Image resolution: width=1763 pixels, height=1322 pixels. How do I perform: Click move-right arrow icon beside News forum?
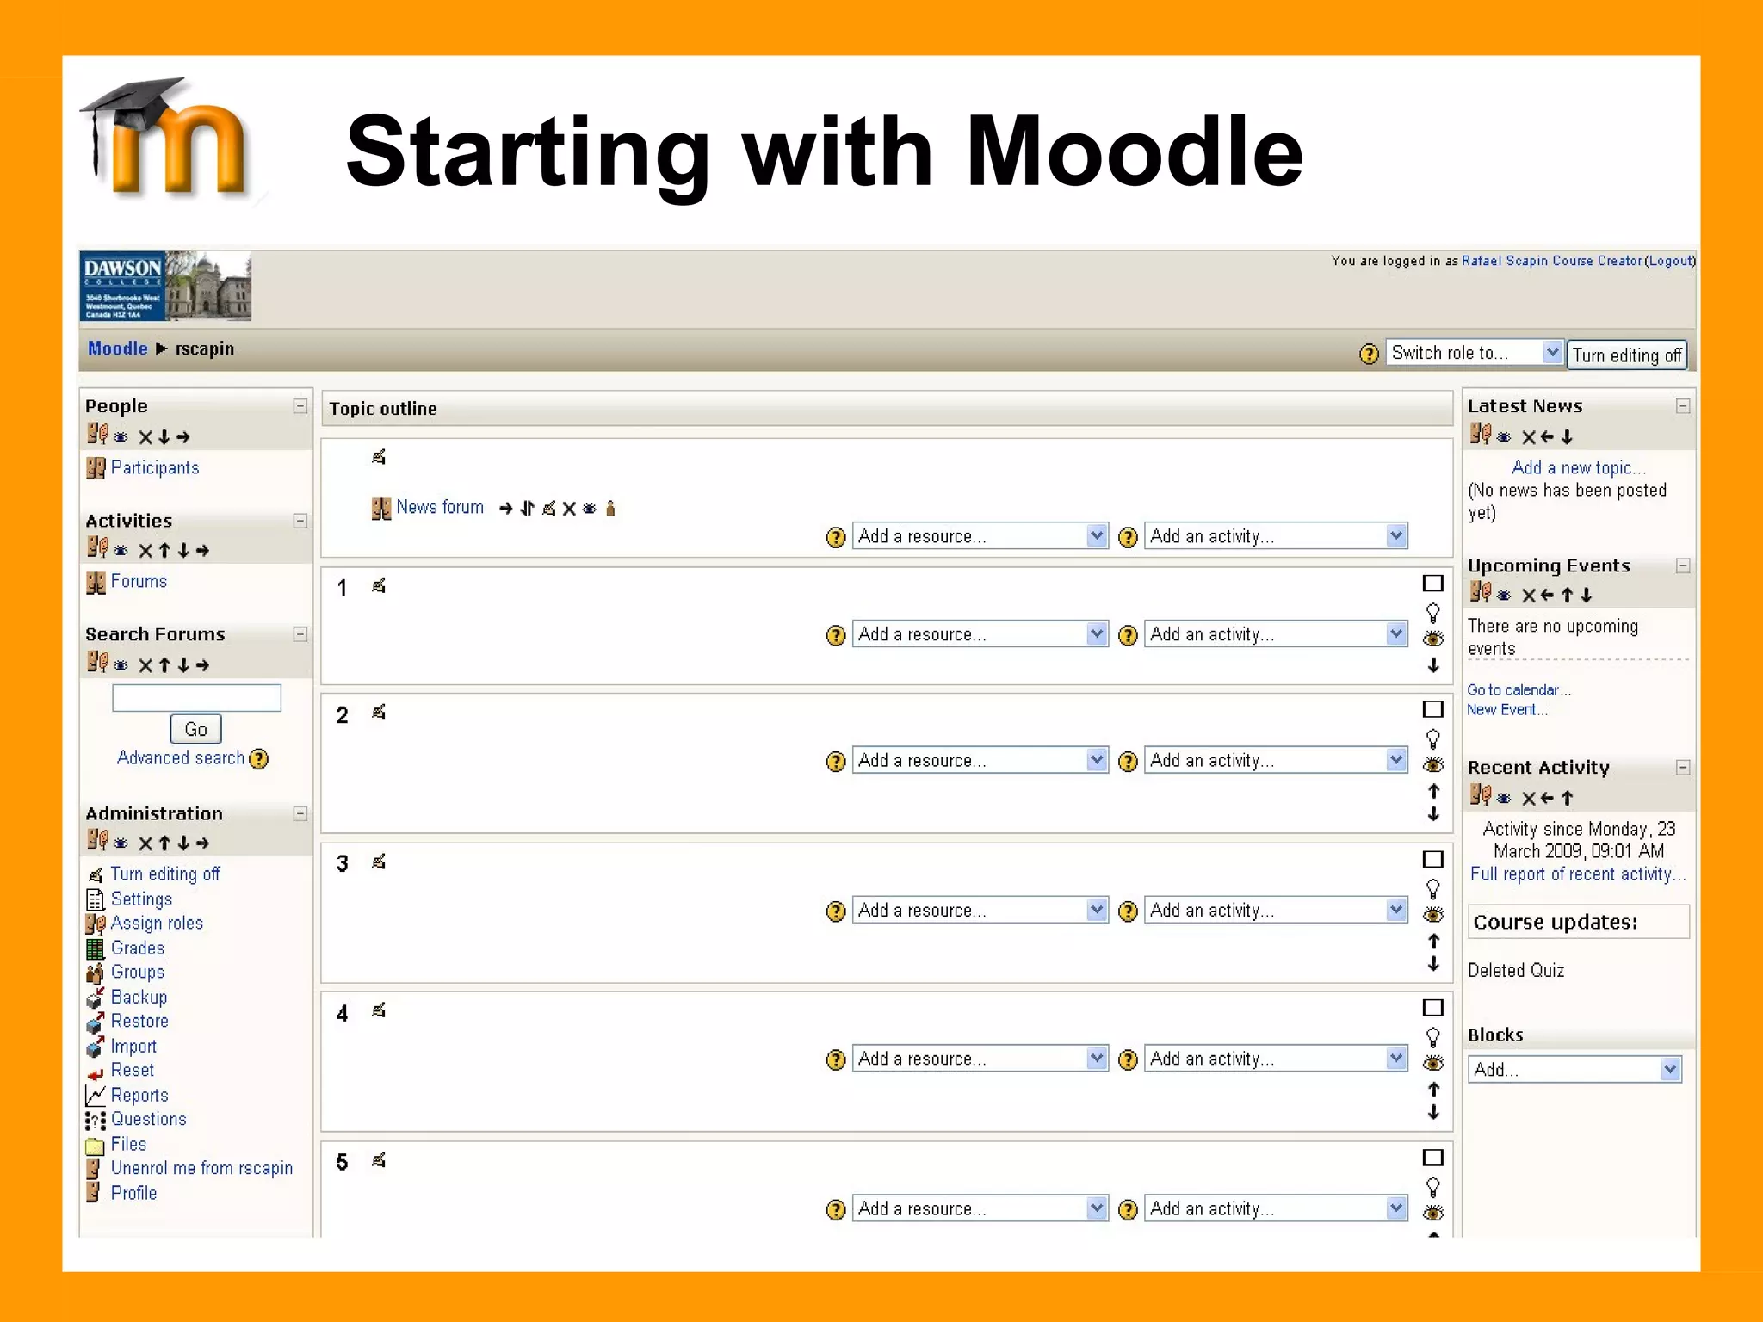pos(505,509)
